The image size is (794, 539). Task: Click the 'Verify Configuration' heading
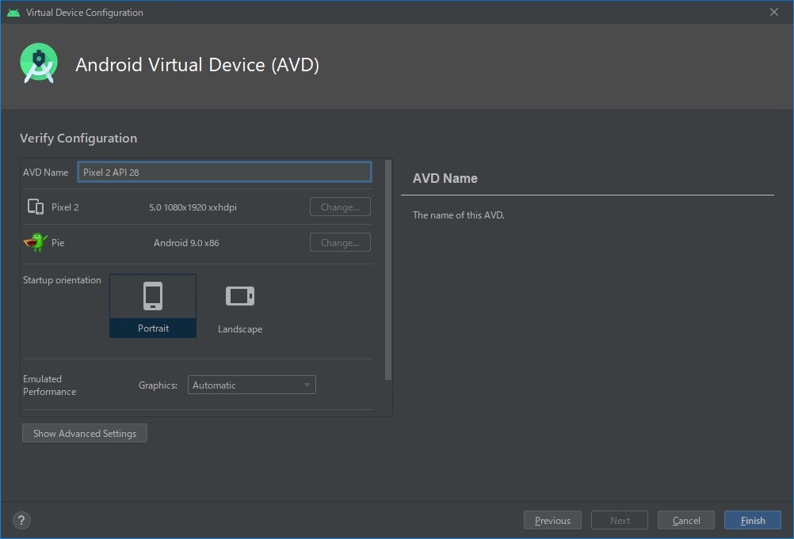tap(78, 138)
